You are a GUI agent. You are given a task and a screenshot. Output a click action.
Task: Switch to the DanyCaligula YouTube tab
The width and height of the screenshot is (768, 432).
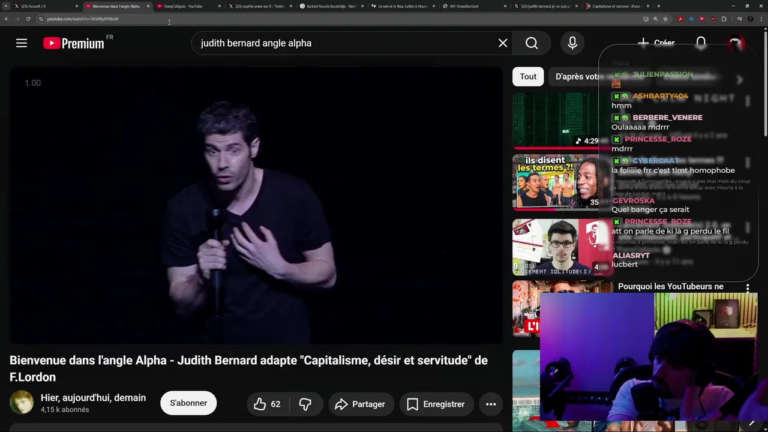(188, 6)
